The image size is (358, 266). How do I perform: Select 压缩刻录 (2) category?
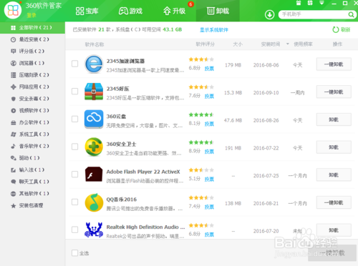tap(32, 75)
